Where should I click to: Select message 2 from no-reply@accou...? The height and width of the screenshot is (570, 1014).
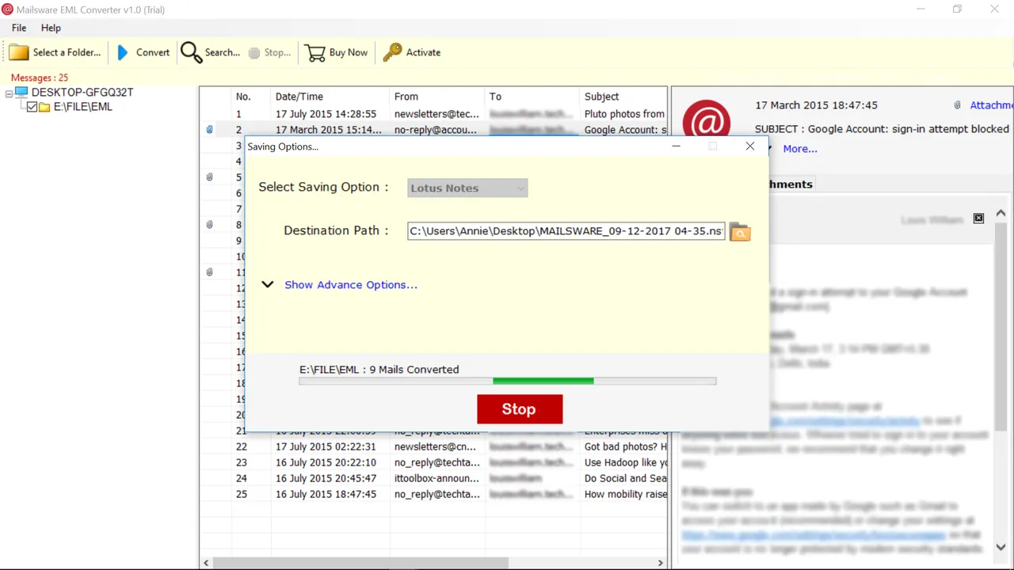tap(434, 130)
